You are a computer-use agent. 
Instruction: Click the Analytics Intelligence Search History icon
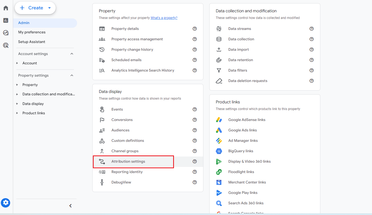tap(102, 70)
